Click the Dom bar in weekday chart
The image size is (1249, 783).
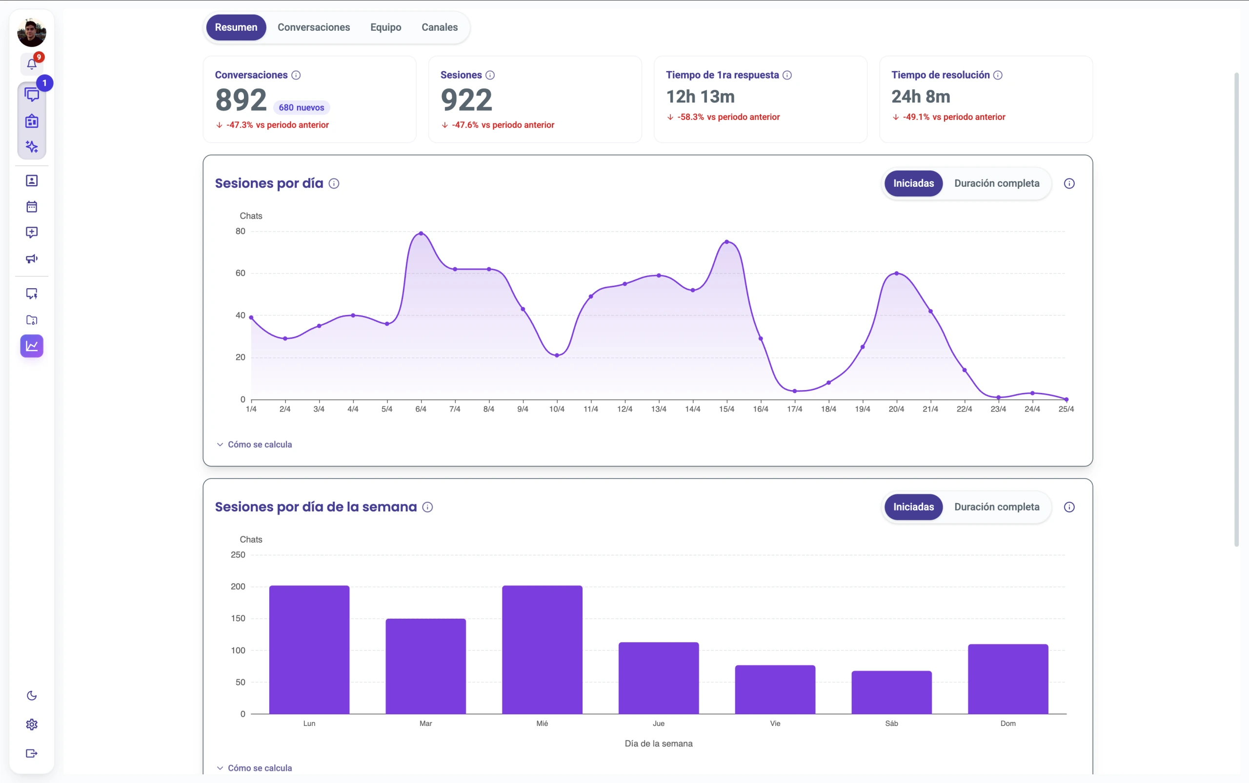pyautogui.click(x=1008, y=680)
